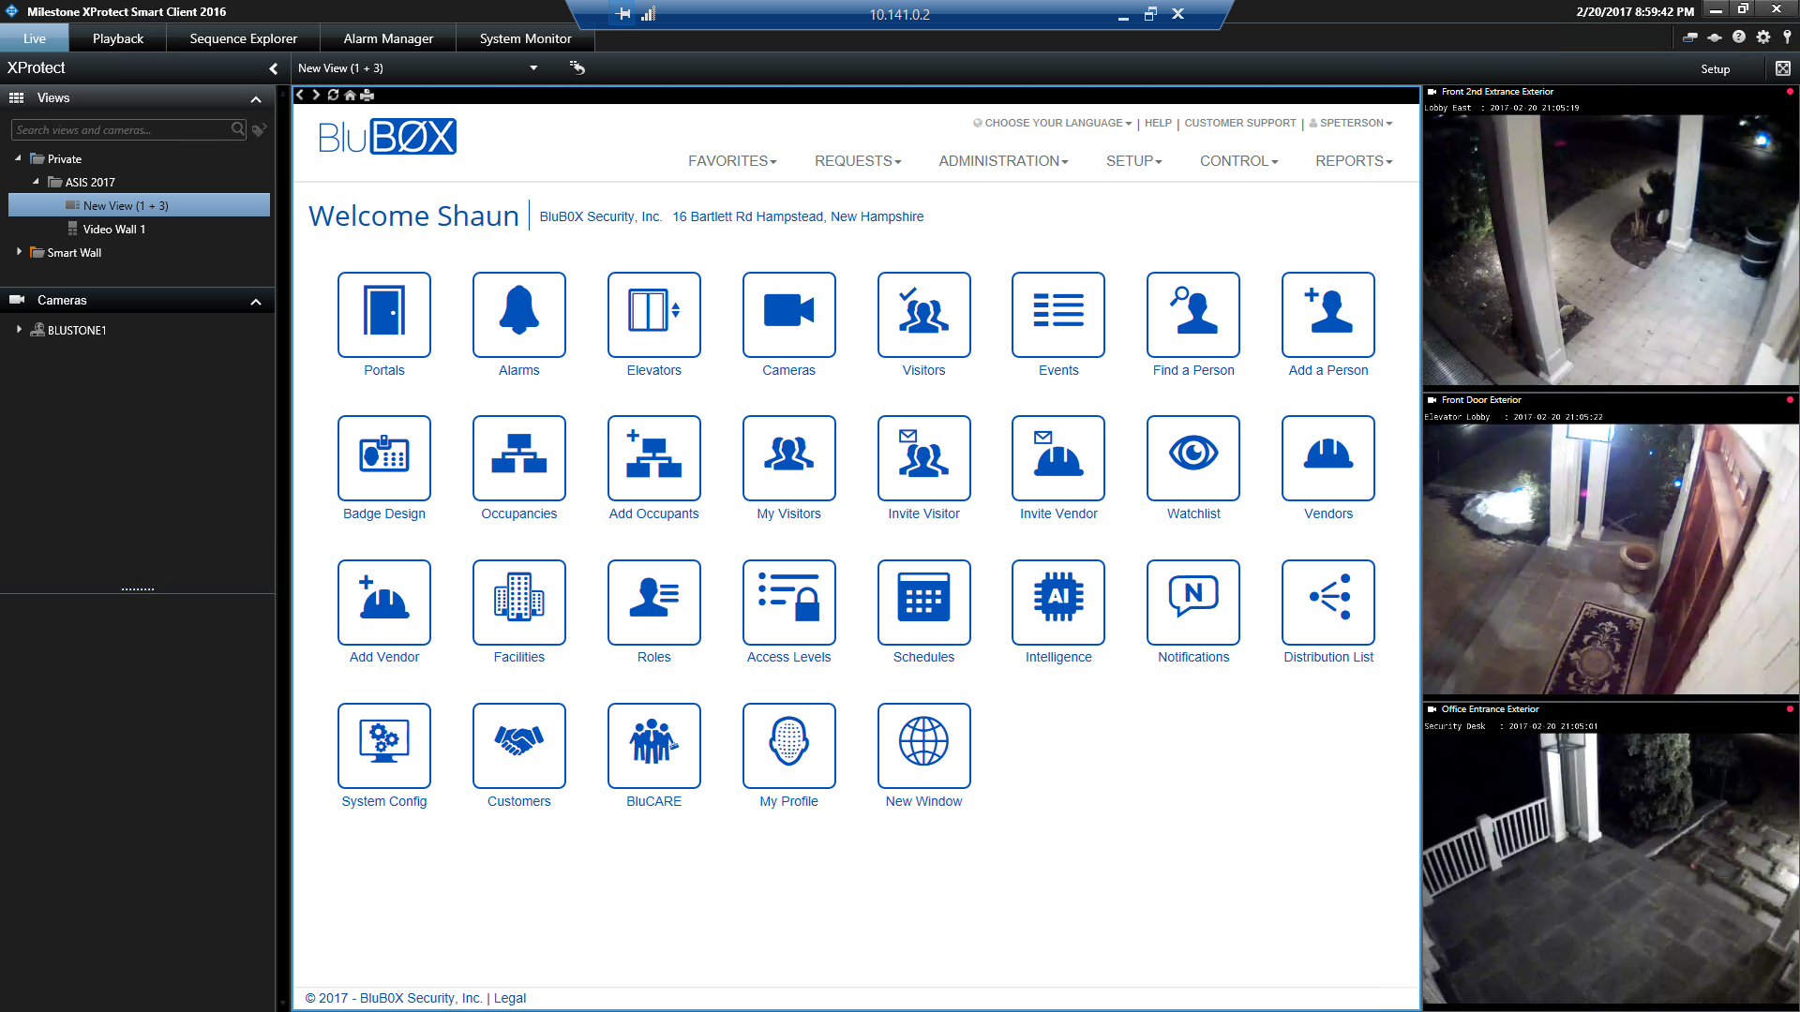1800x1012 pixels.
Task: Click the browser home icon in view toolbar
Action: pyautogui.click(x=350, y=95)
